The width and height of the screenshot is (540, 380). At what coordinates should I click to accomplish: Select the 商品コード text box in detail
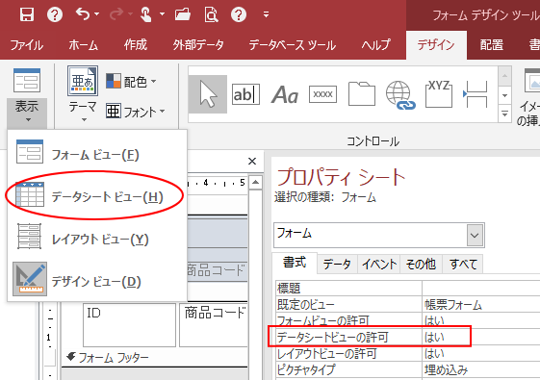214,325
